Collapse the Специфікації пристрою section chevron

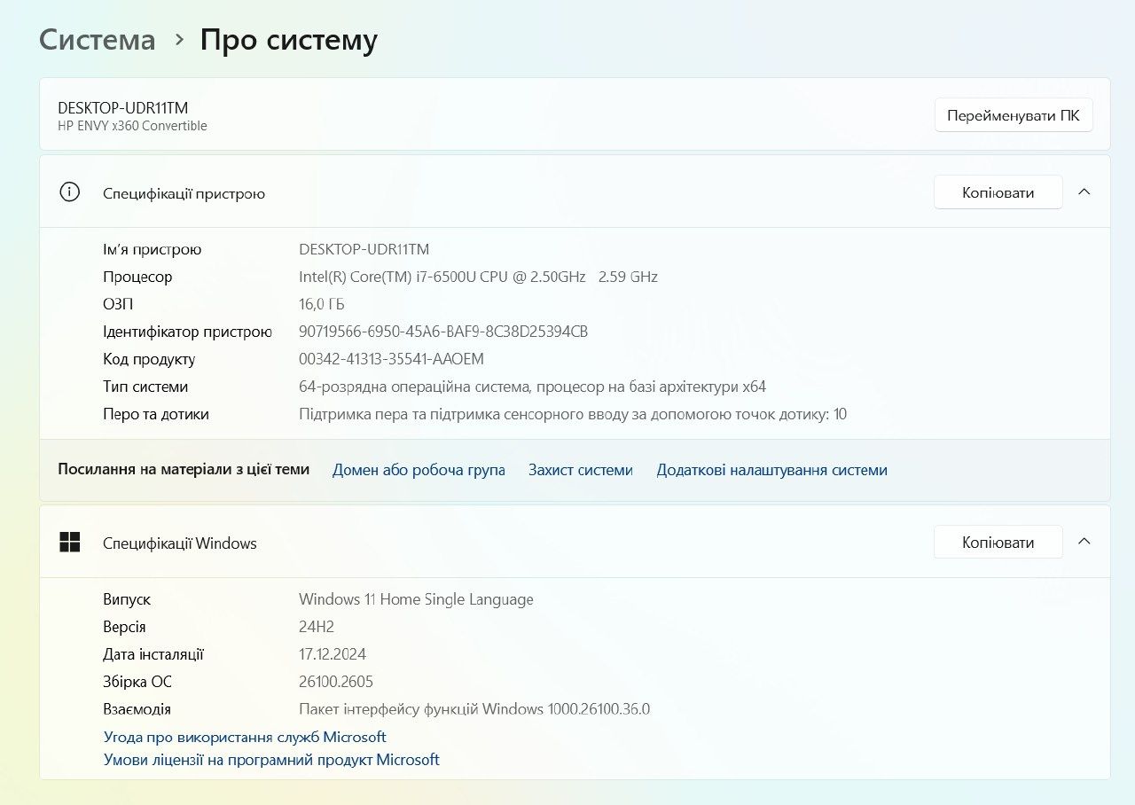click(x=1084, y=191)
